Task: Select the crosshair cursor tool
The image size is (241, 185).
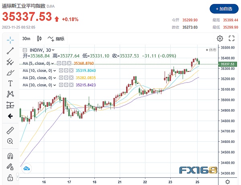Action: point(10,39)
